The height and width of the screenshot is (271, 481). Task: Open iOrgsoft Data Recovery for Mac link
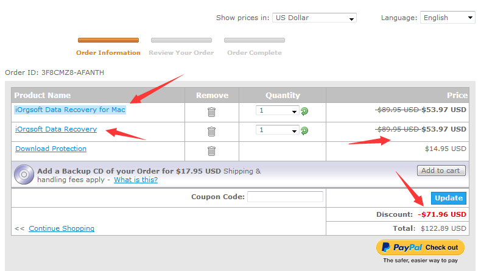(x=70, y=110)
